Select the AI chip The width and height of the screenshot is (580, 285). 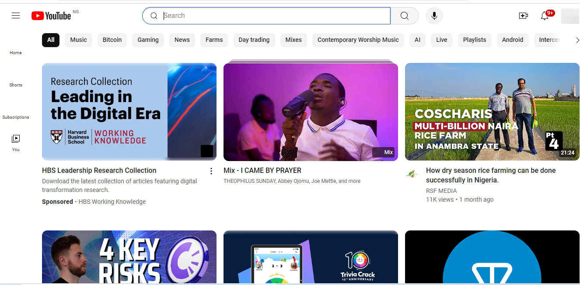coord(418,40)
